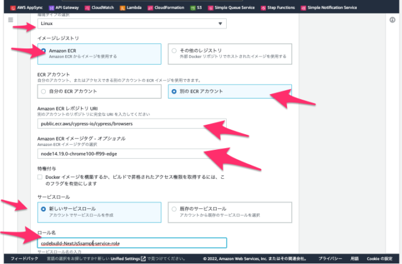
Task: Go to the API Gateway bookmark label
Action: [67, 8]
